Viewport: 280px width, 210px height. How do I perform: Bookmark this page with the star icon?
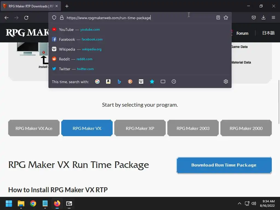click(226, 17)
